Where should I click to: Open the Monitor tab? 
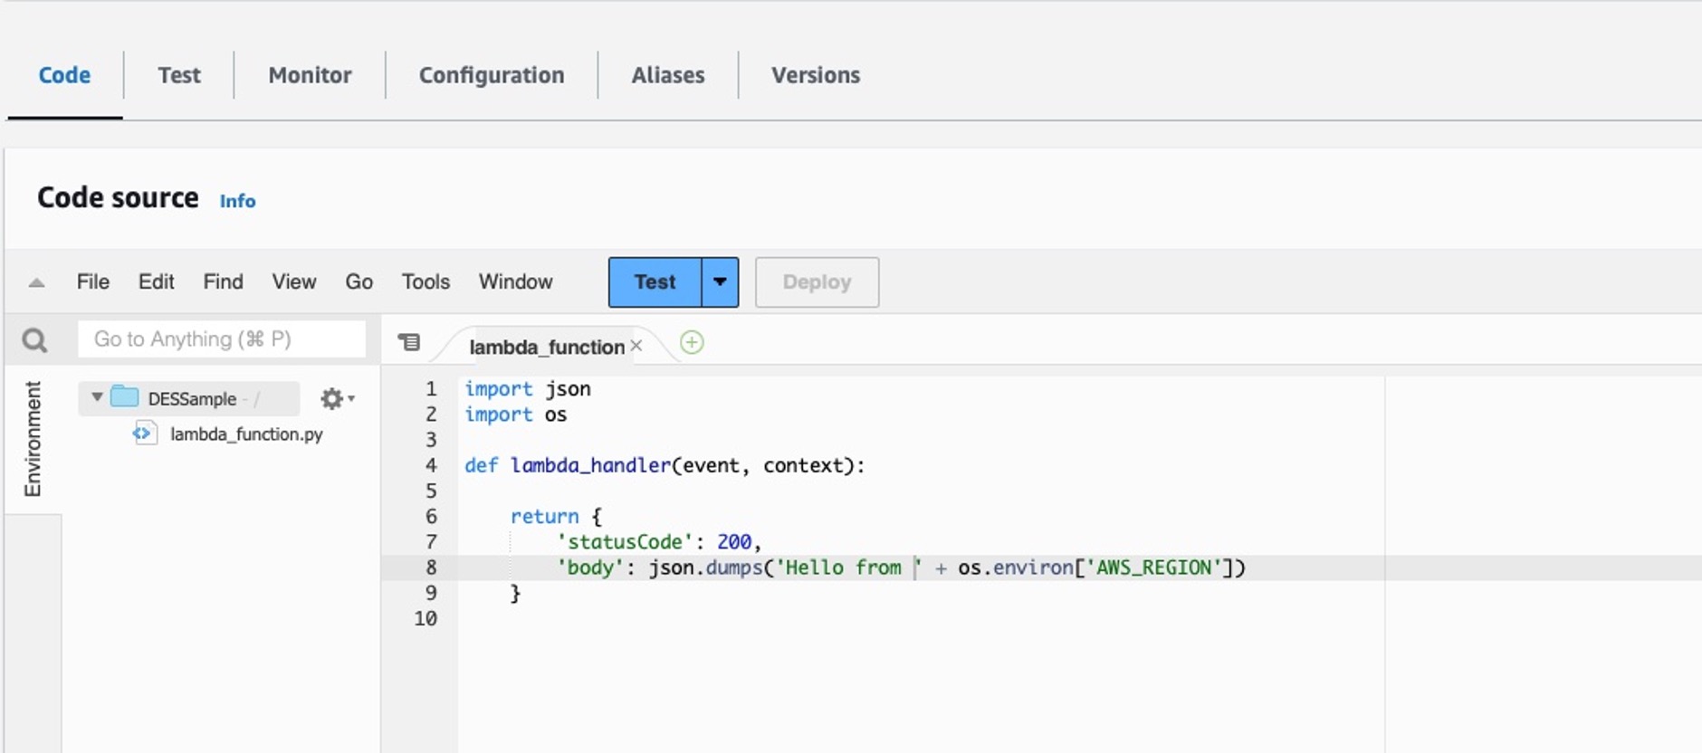click(310, 75)
